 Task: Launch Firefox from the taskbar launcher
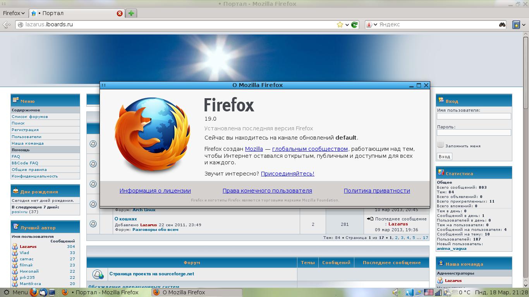click(34, 292)
